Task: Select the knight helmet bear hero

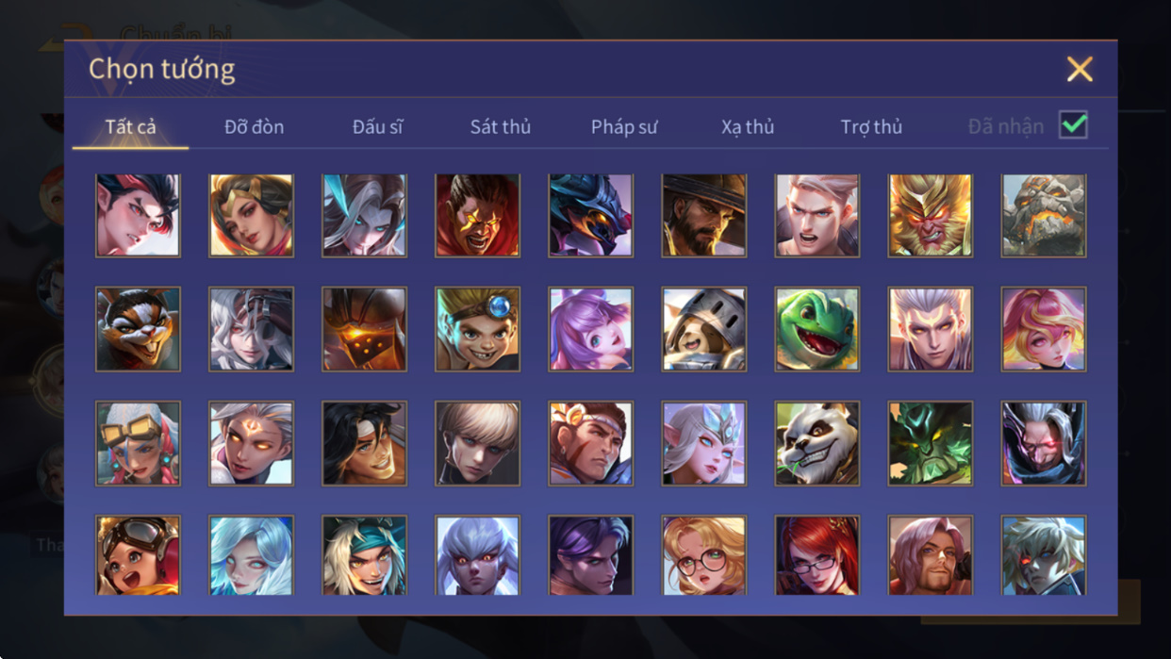Action: tap(704, 329)
